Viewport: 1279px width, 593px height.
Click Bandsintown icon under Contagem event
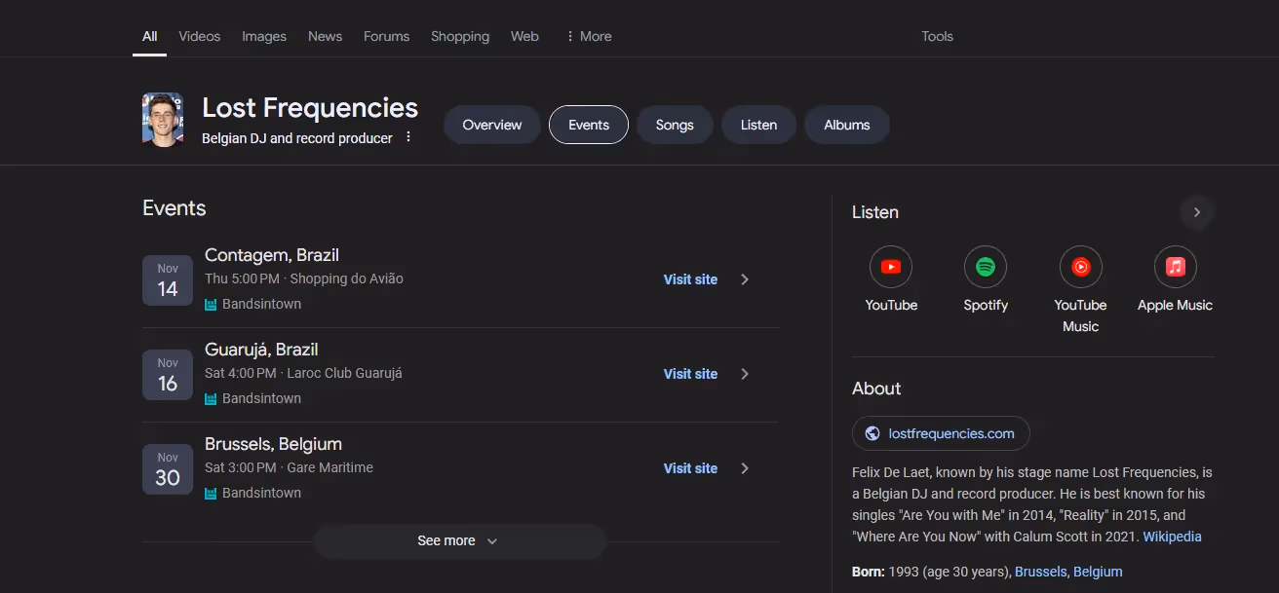[211, 304]
